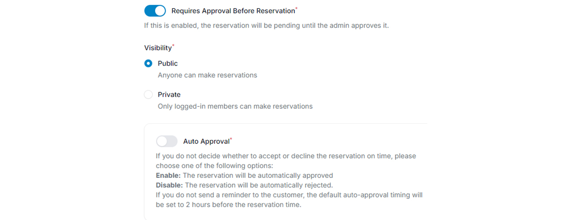
Task: Click the bold "Disable:" text
Action: click(170, 185)
